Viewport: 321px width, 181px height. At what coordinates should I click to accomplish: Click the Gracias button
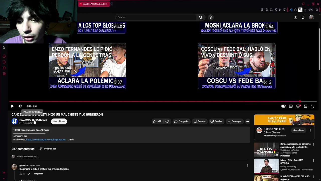(x=216, y=121)
